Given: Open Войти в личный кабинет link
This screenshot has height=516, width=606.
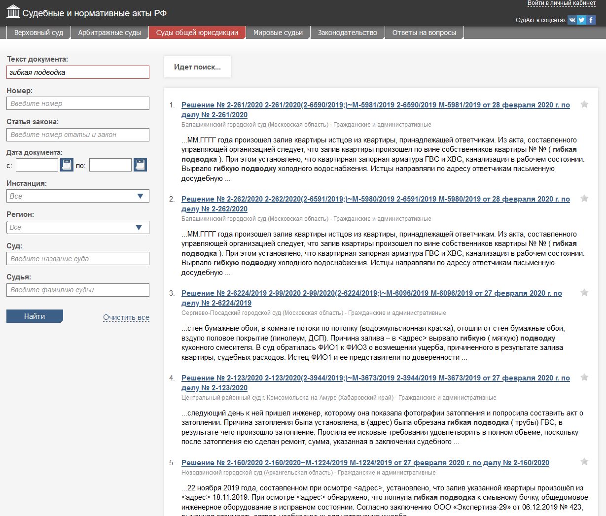Looking at the screenshot, I should pyautogui.click(x=561, y=3).
